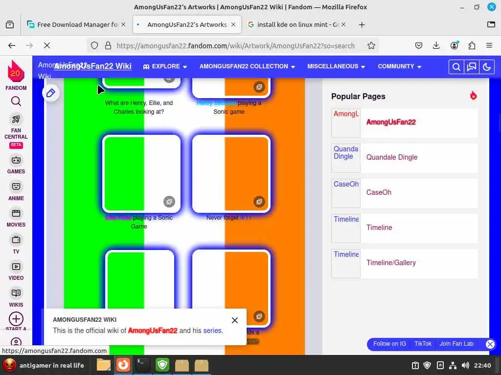
Task: Close the AmongUsFan22 Wiki popup
Action: click(x=234, y=320)
